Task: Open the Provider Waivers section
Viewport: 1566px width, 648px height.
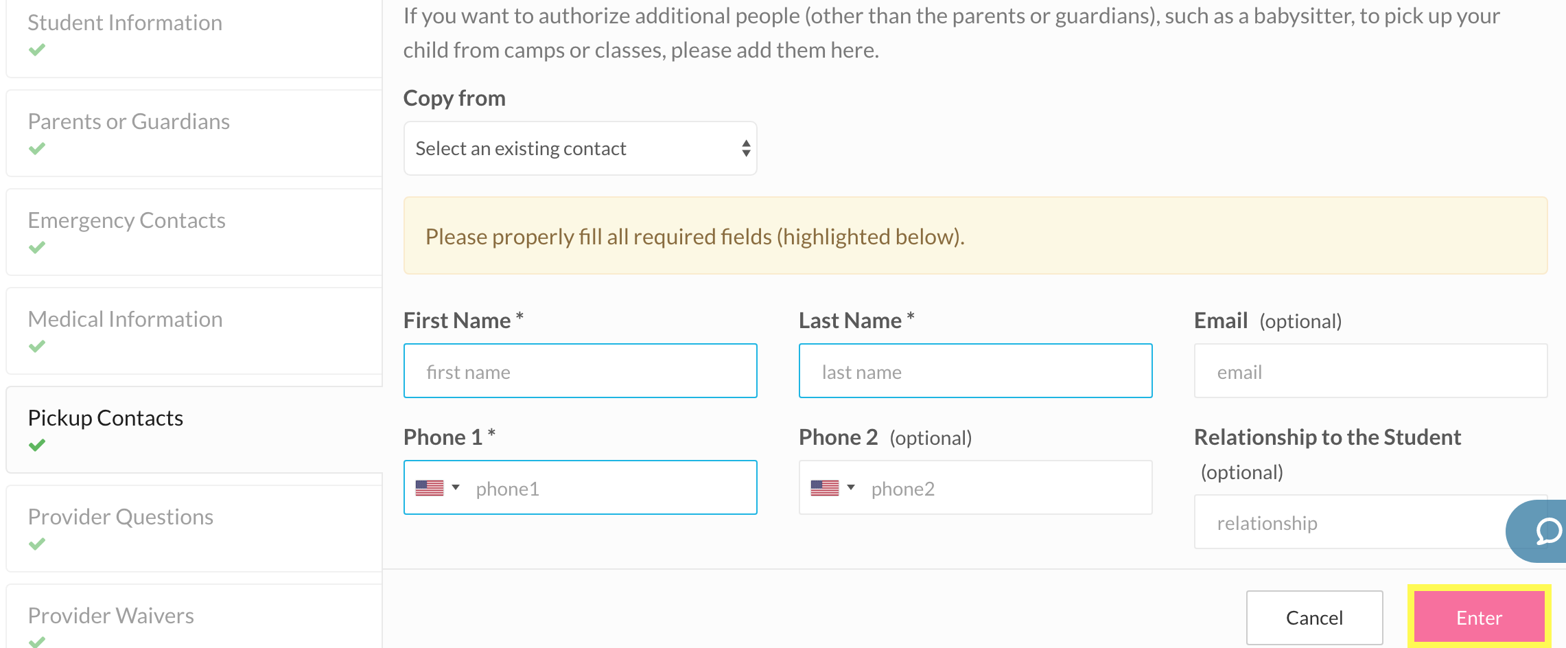Action: click(x=111, y=616)
